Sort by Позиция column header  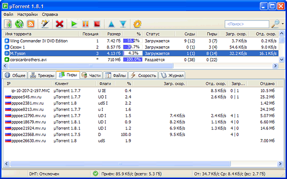coord(90,34)
